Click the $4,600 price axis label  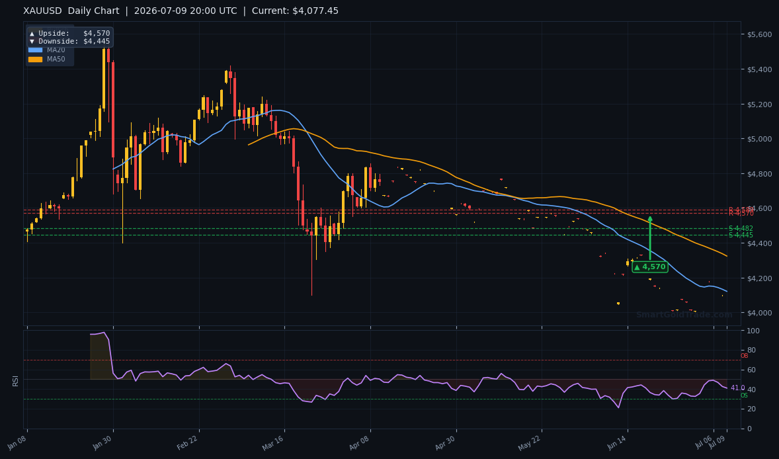[x=760, y=208]
